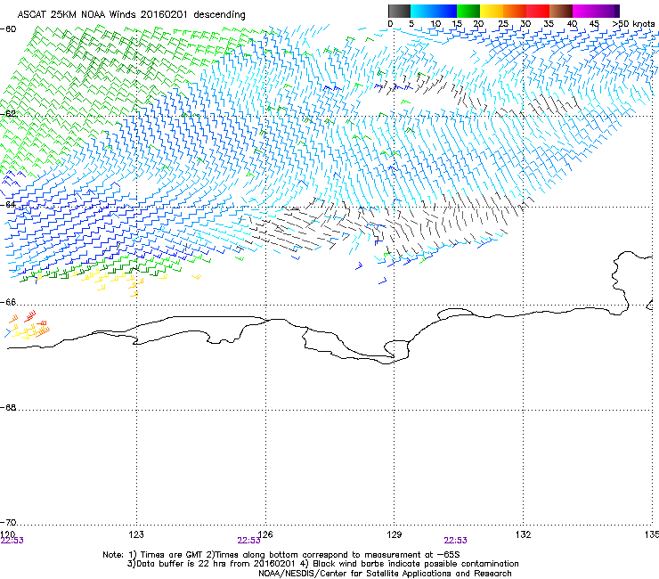Click the '-68' latitude label
Image resolution: width=659 pixels, height=579 pixels.
(8, 407)
